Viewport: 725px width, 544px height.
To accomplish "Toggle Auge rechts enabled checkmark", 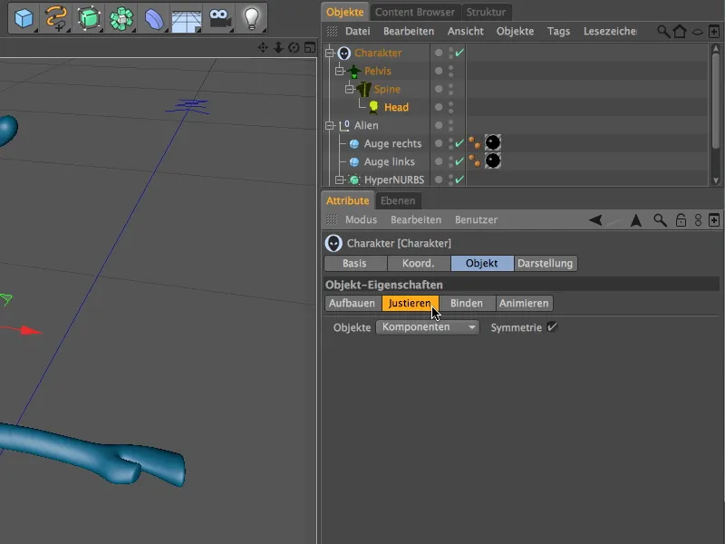I will pyautogui.click(x=459, y=143).
